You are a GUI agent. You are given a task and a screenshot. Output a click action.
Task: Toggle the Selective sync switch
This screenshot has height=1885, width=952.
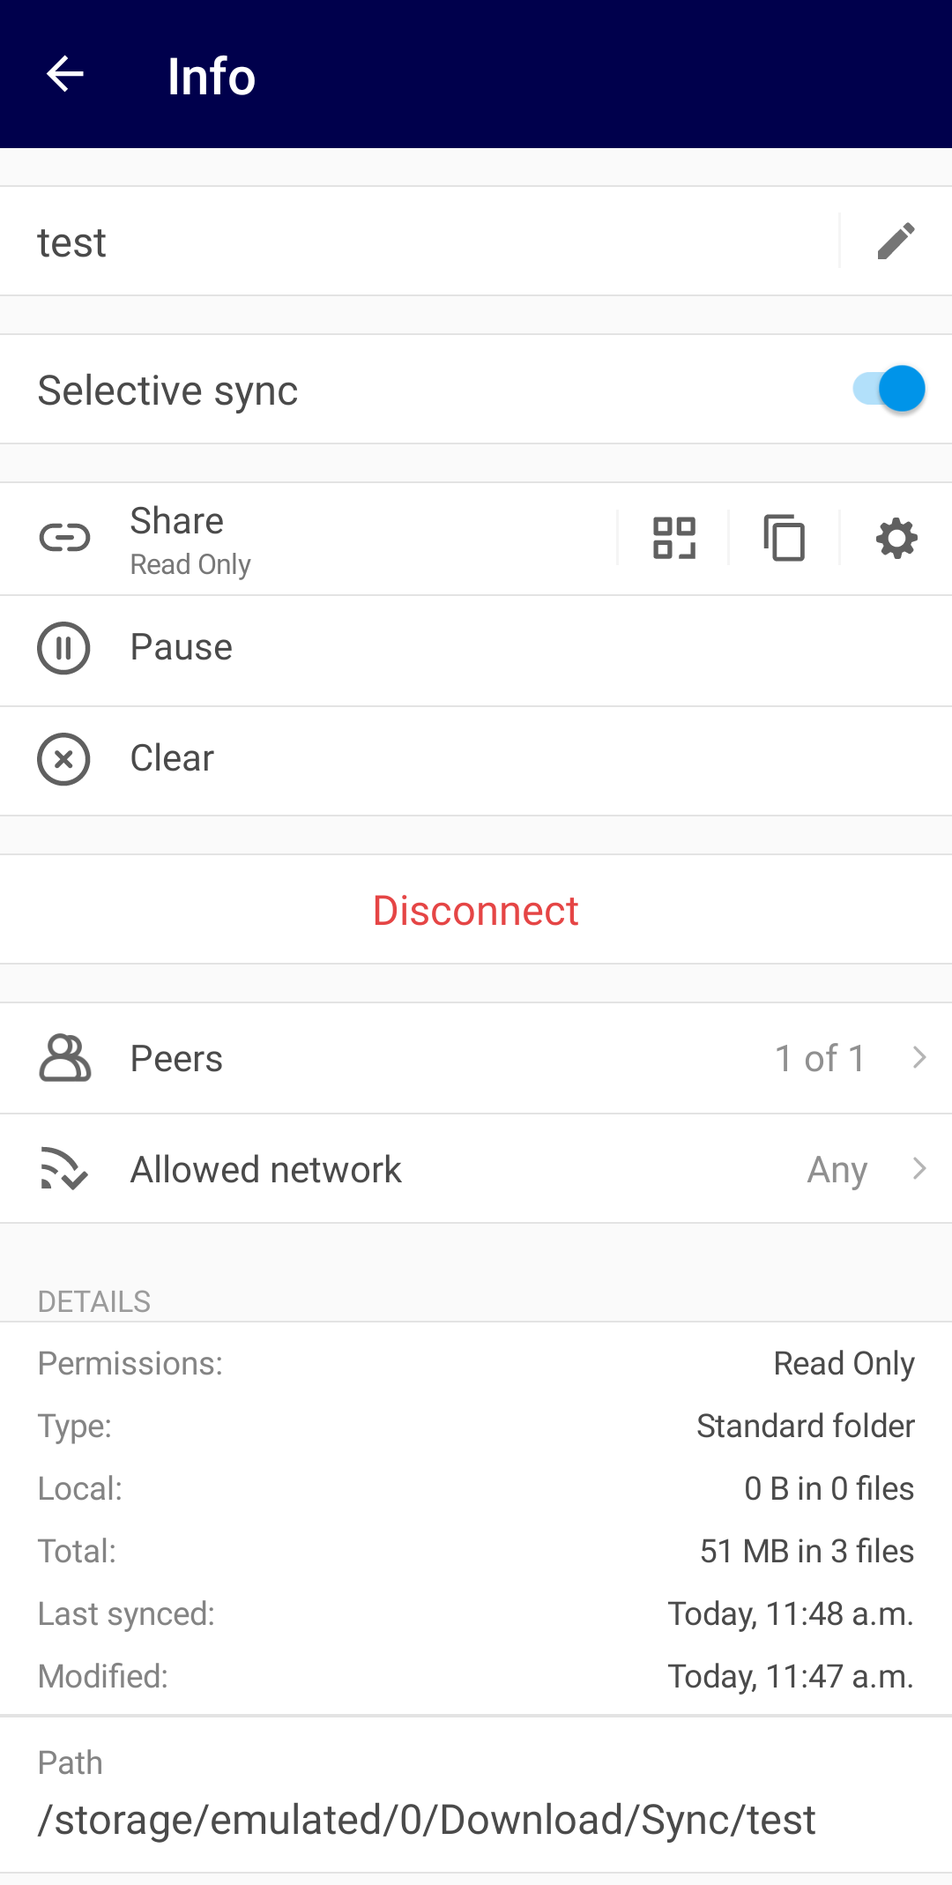(889, 389)
